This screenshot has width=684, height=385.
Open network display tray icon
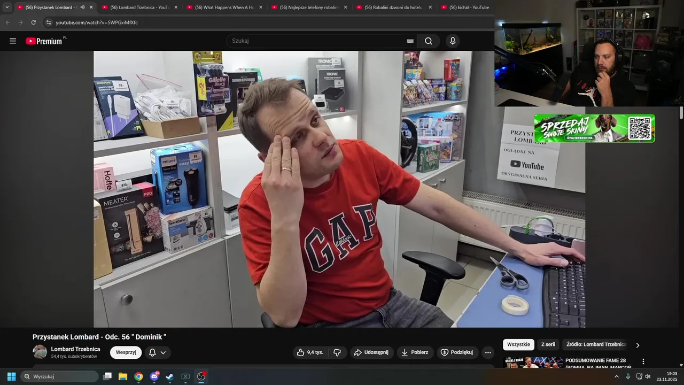[x=639, y=376]
